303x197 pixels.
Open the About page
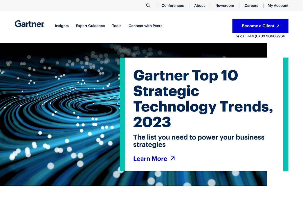pyautogui.click(x=199, y=6)
